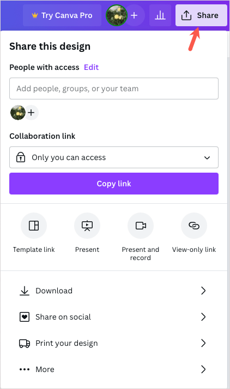Add person with plus beside access avatar
This screenshot has width=230, height=389.
31,113
